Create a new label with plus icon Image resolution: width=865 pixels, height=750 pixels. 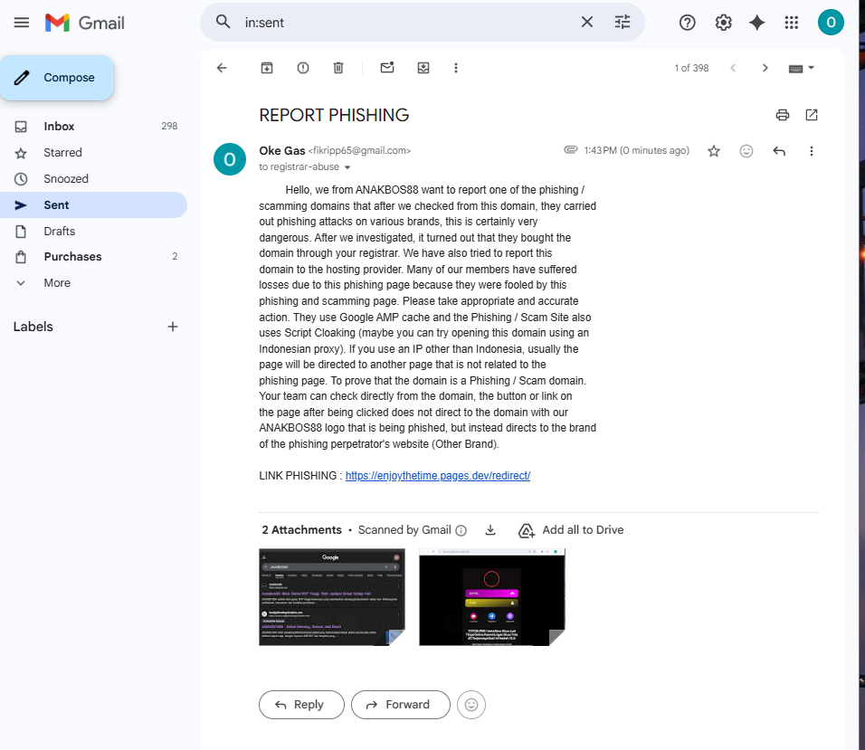173,327
